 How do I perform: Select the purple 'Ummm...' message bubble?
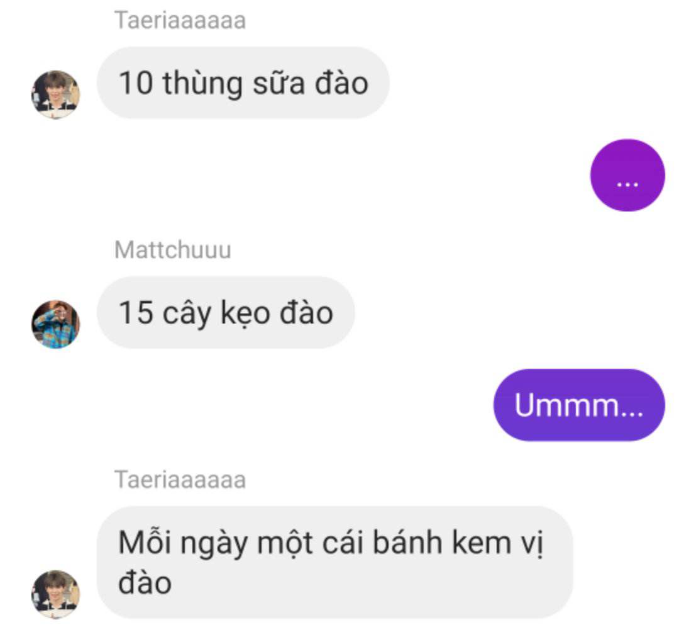(x=580, y=405)
